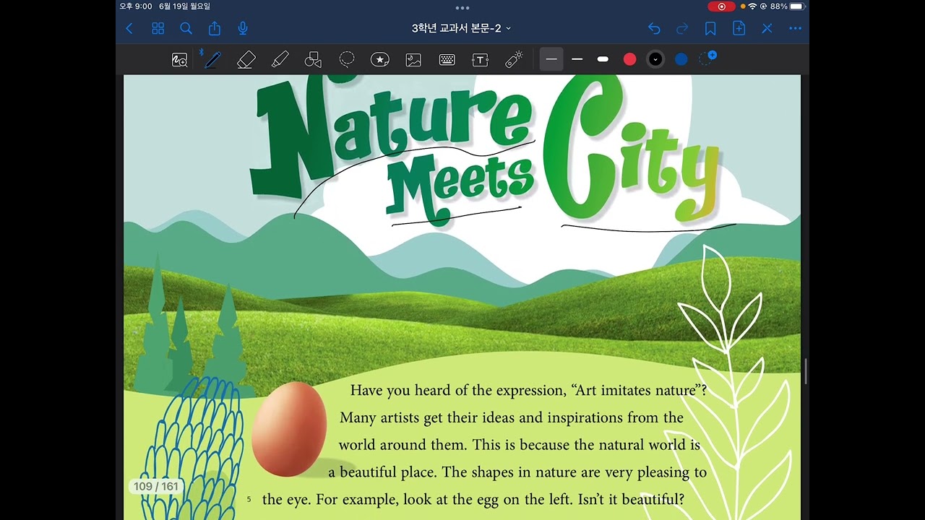Open the more options ellipsis menu
Viewport: 925px width, 520px height.
tap(795, 28)
